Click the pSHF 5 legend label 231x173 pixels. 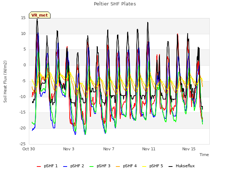tap(156, 166)
